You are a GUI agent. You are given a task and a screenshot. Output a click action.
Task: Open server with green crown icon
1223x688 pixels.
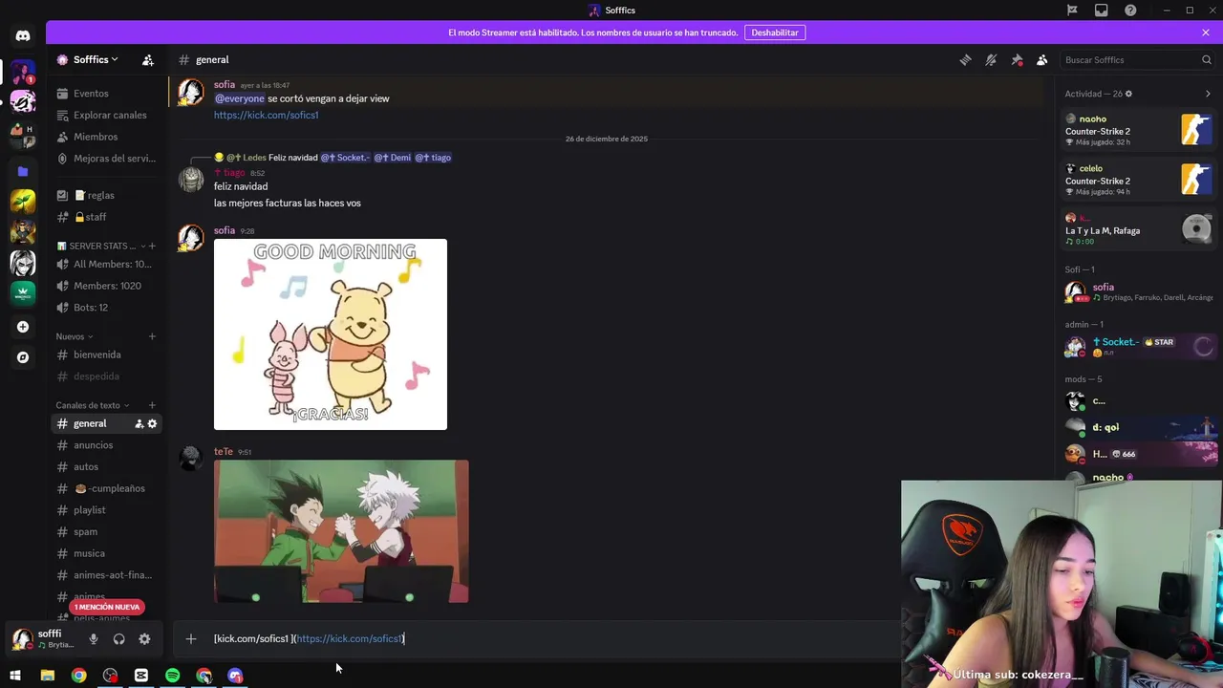(23, 293)
